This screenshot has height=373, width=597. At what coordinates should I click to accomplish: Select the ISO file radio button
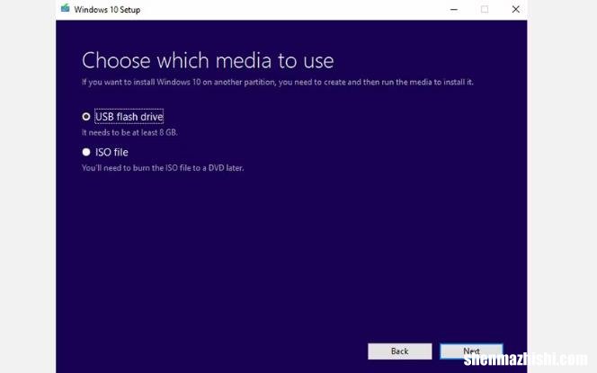tap(86, 152)
